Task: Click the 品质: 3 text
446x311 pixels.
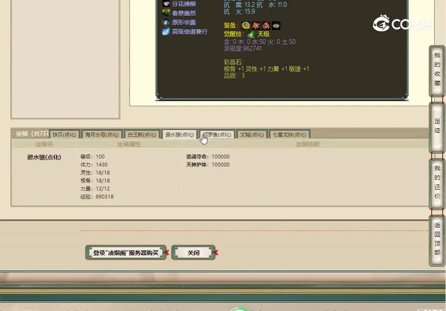Action: [234, 76]
